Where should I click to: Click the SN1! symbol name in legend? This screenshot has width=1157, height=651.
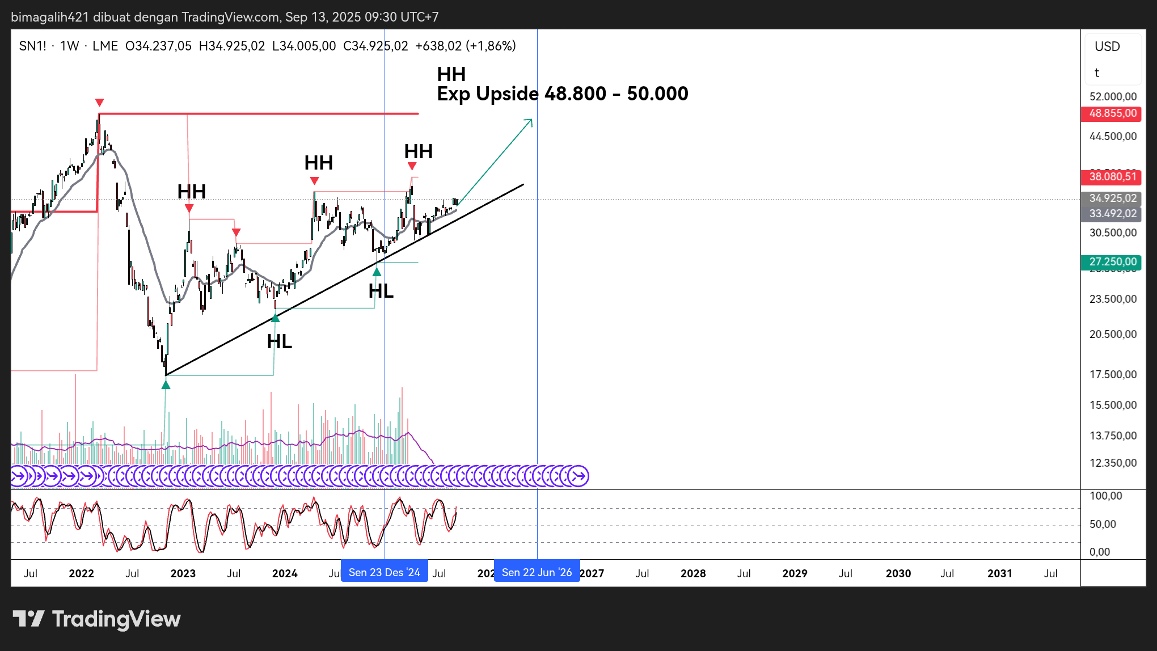[32, 46]
